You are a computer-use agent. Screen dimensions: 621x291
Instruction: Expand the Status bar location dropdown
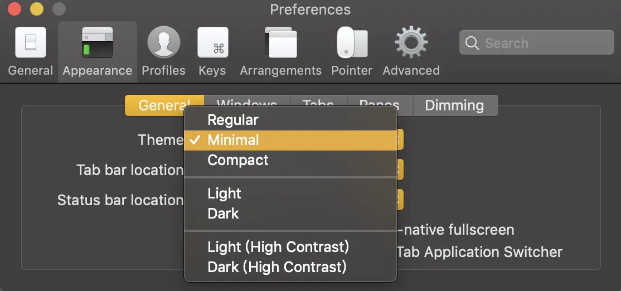click(x=400, y=200)
